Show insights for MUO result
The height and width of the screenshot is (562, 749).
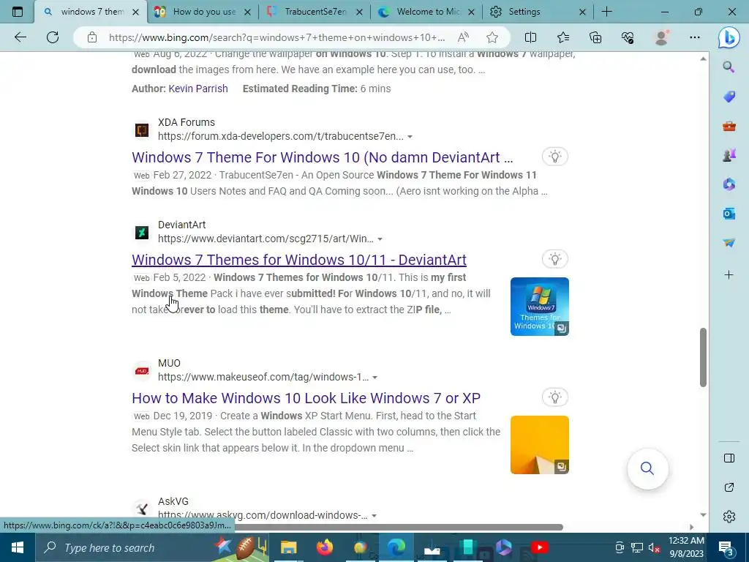coord(554,397)
